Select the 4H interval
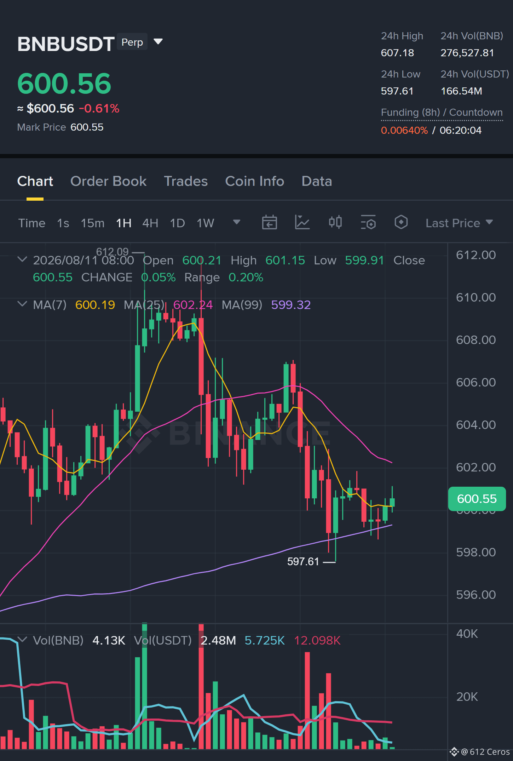This screenshot has height=761, width=513. click(x=150, y=223)
